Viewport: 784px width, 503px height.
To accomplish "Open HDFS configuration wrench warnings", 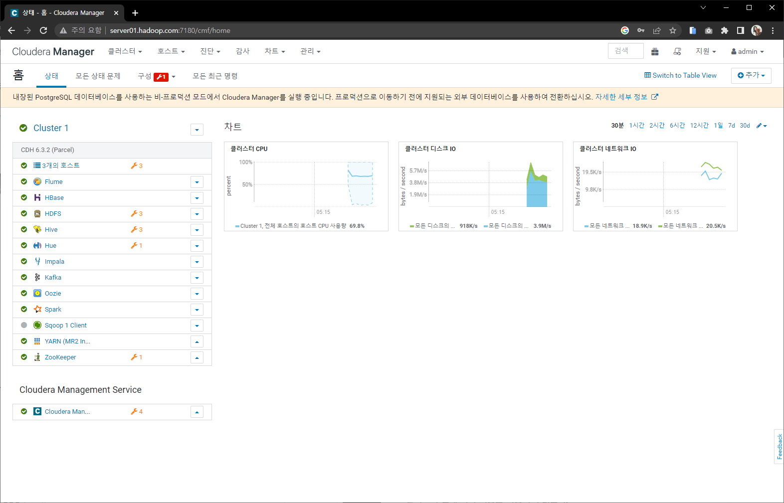I will 137,213.
